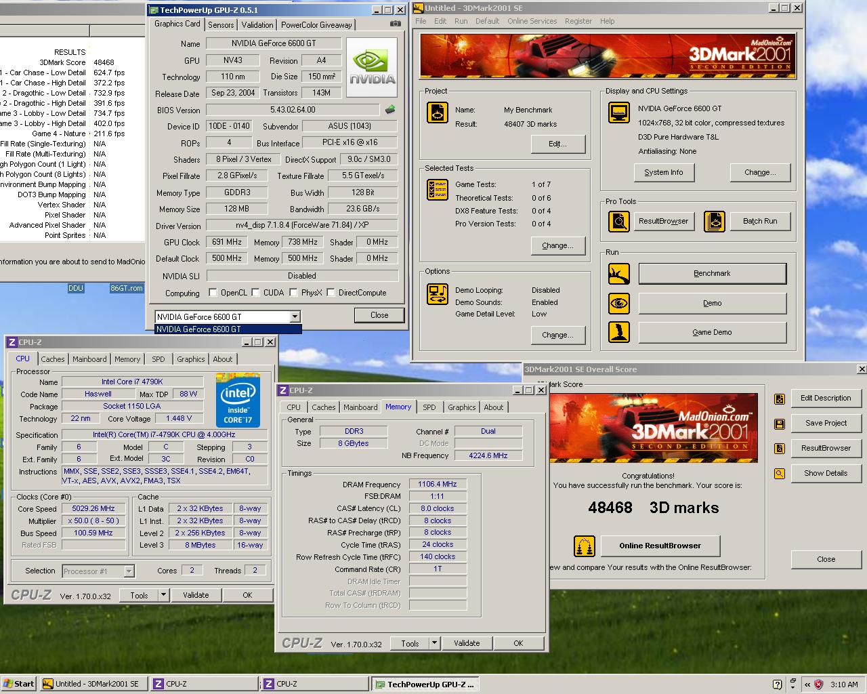Select NVIDIA GeForce 6600 GT list entry

tap(228, 329)
